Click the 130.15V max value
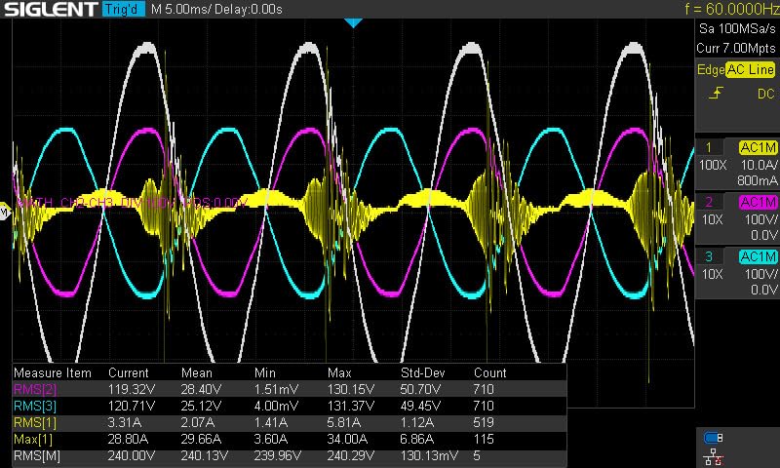Image resolution: width=780 pixels, height=468 pixels. point(351,389)
